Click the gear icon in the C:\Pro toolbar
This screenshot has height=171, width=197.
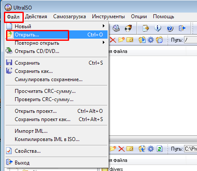(x=151, y=149)
